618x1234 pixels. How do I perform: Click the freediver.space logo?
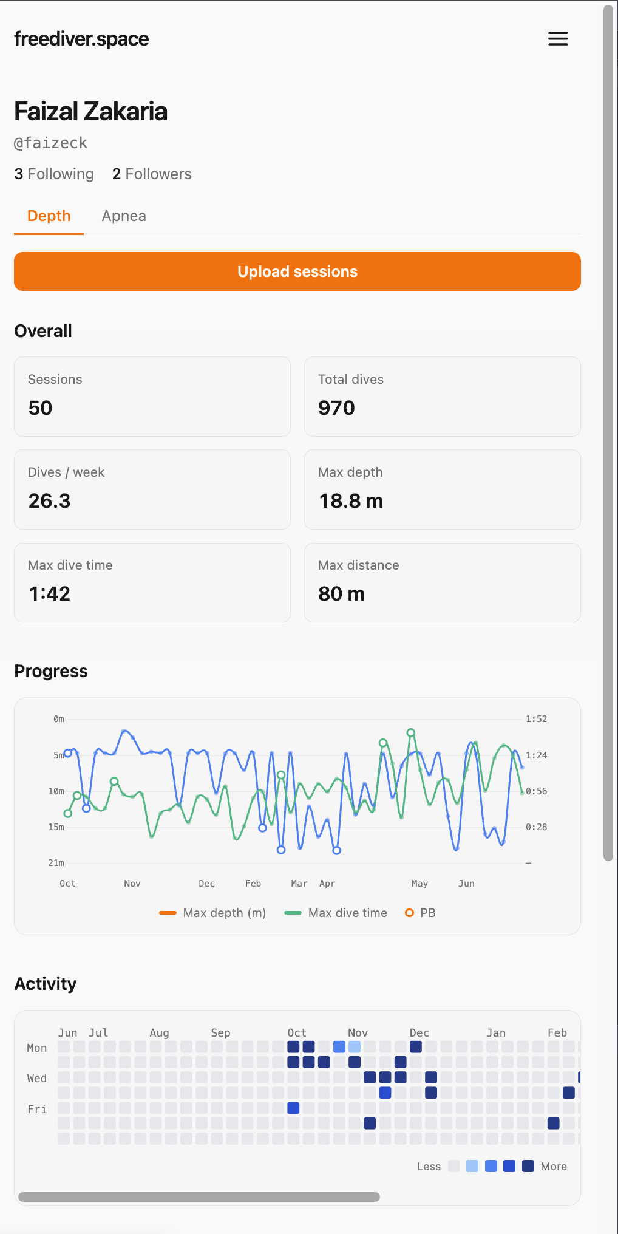81,39
